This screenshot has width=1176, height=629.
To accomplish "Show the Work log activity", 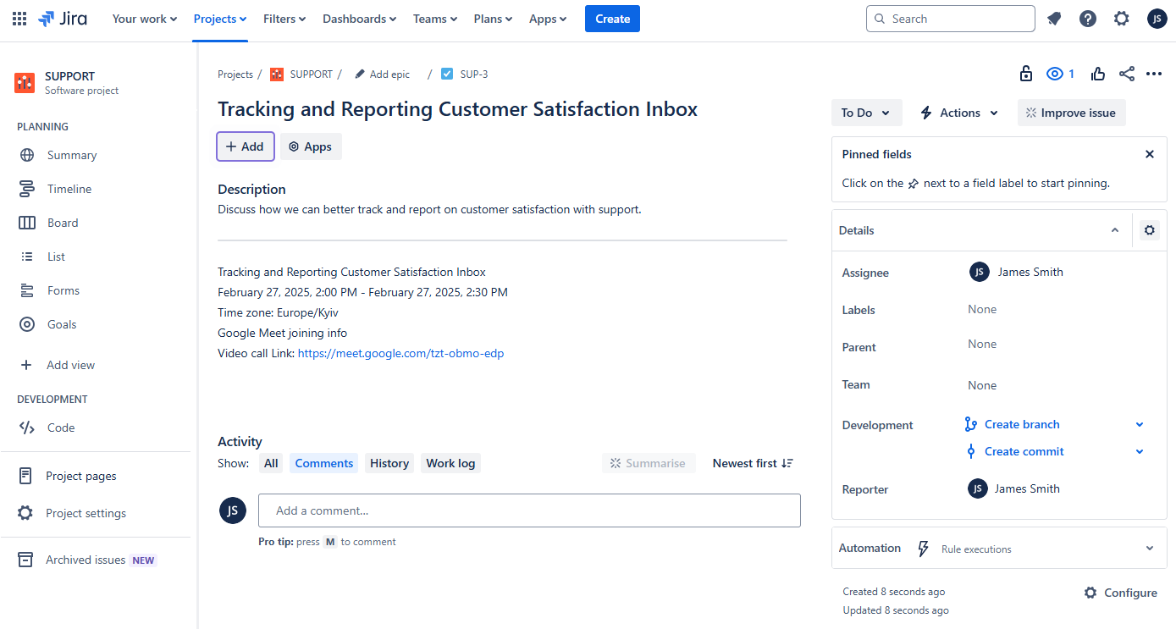I will coord(450,462).
